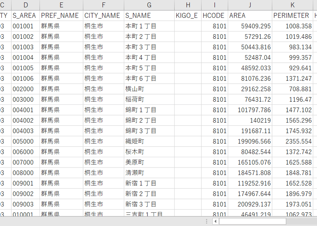Select cell containing 007000
This screenshot has height=226, width=317.
(25, 162)
